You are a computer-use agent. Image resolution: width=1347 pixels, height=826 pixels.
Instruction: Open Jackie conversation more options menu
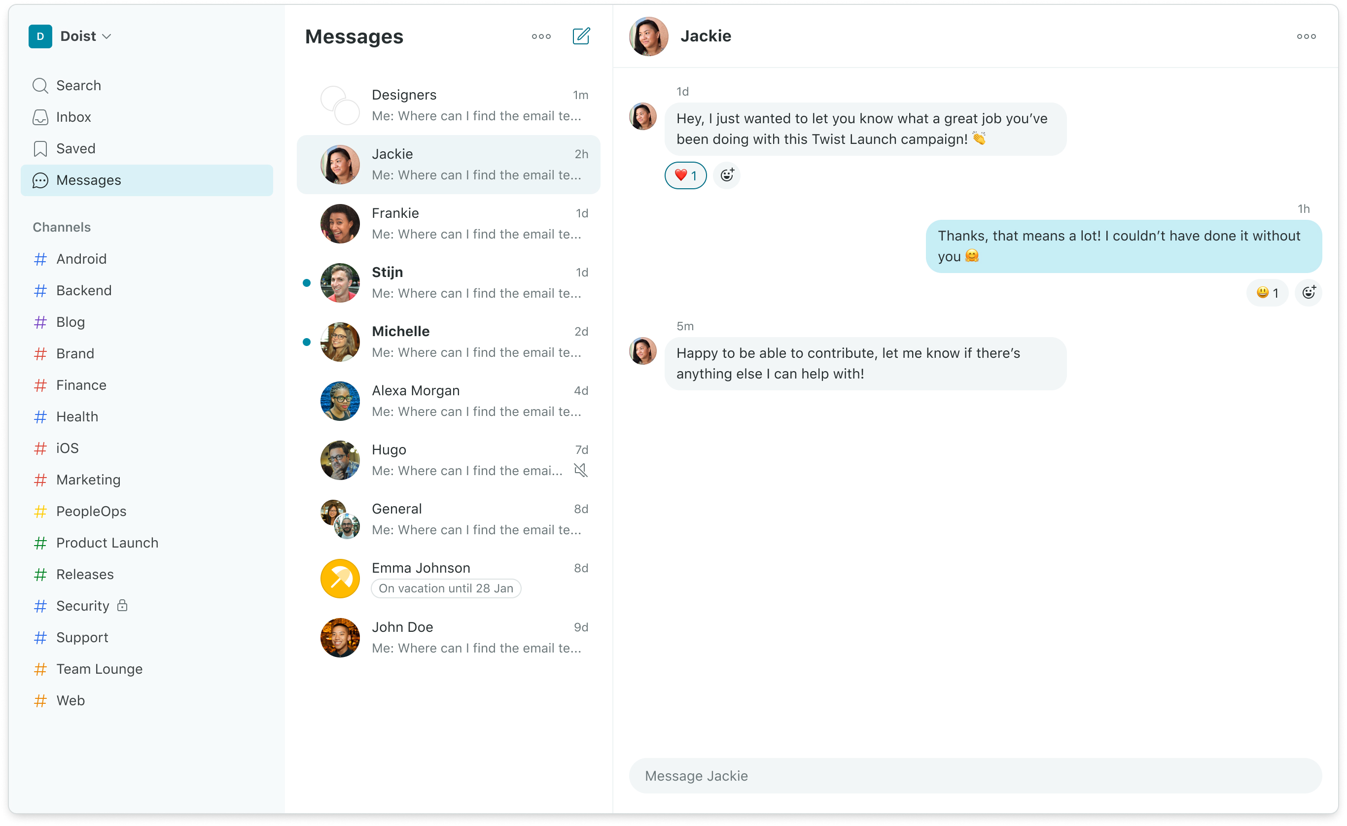click(x=1306, y=36)
